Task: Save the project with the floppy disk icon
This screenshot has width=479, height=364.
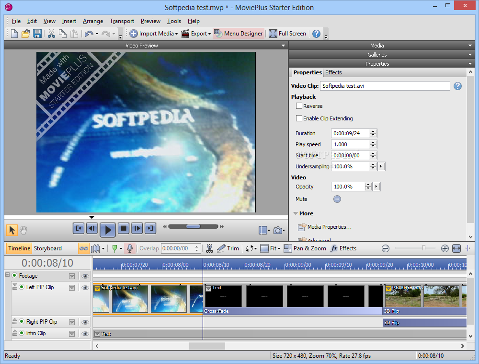Action: [x=37, y=34]
